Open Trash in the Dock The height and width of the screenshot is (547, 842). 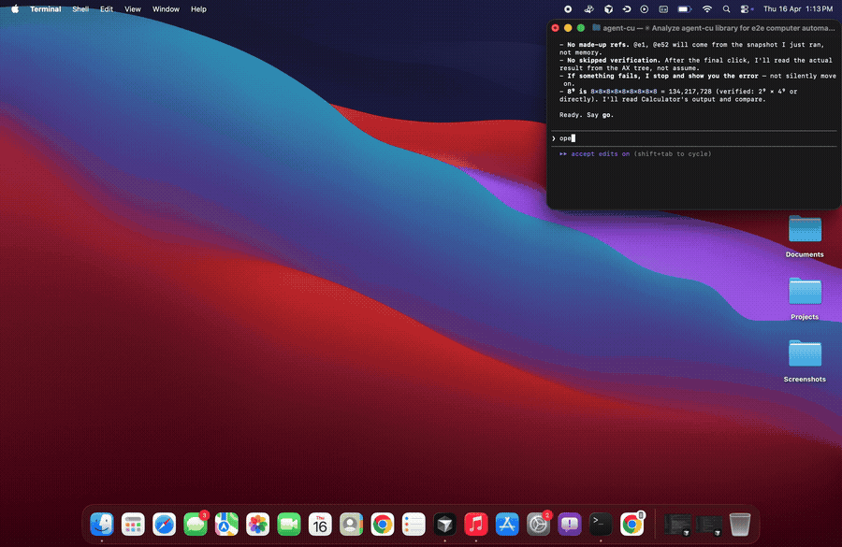click(739, 524)
